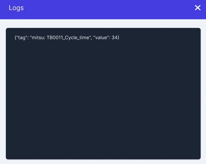Click the light margin right of the console
Image resolution: width=206 pixels, height=164 pixels.
[x=203, y=94]
